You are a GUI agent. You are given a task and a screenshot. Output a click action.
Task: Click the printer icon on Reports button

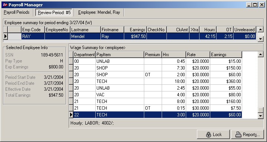pos(238,135)
